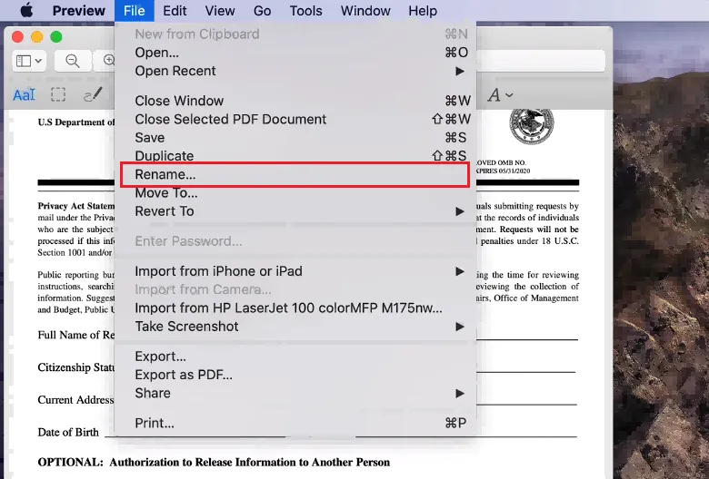This screenshot has width=709, height=479.
Task: Click Save in the File menu
Action: [x=295, y=138]
